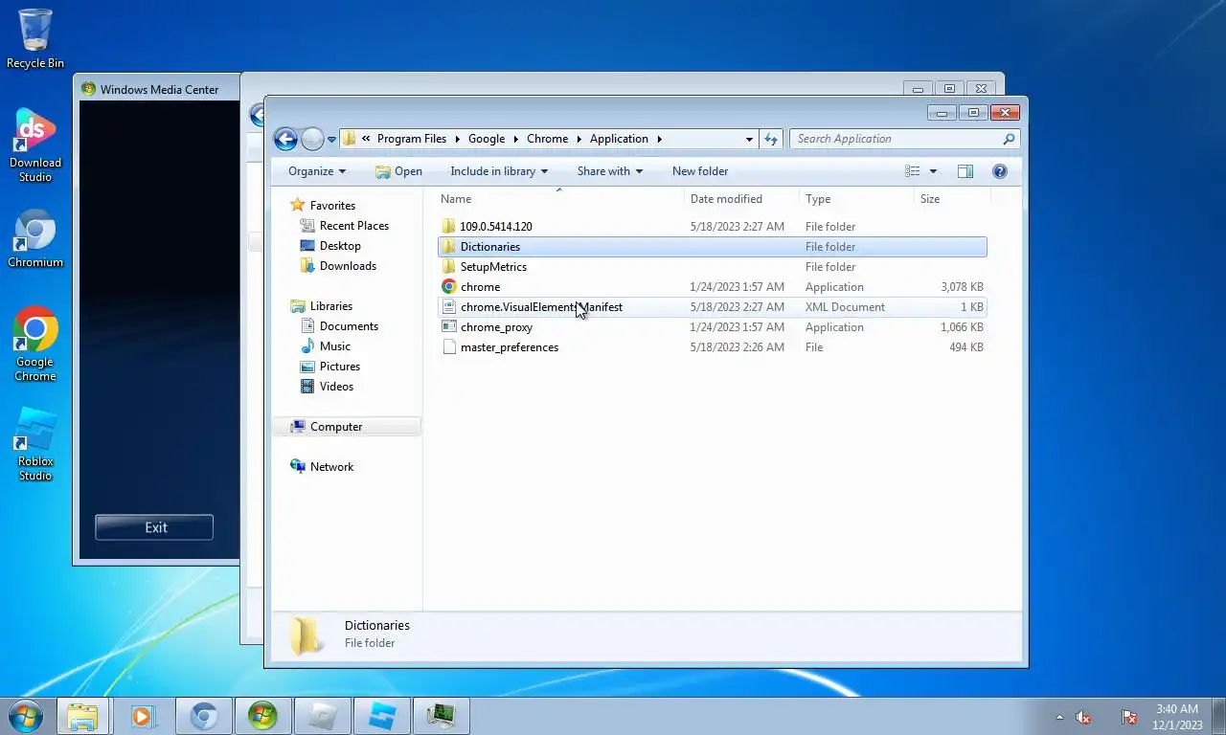Click Roblox Studio taskbar icon
This screenshot has width=1226, height=735.
coord(381,716)
